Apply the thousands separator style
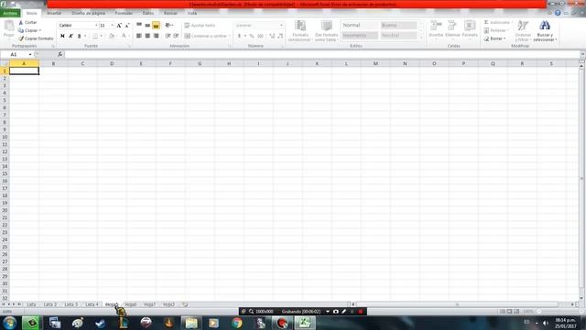586x330 pixels. coord(260,36)
